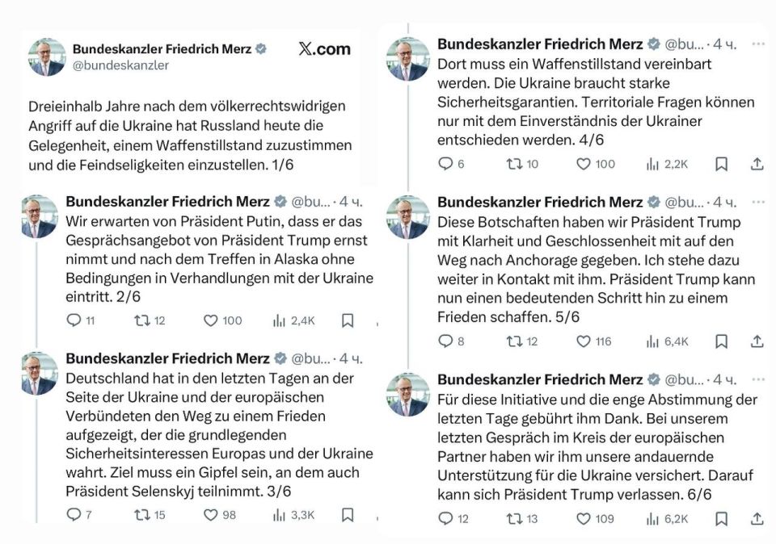Like the tweet ending 4/6
Screen dimensions: 776x544
pos(583,164)
